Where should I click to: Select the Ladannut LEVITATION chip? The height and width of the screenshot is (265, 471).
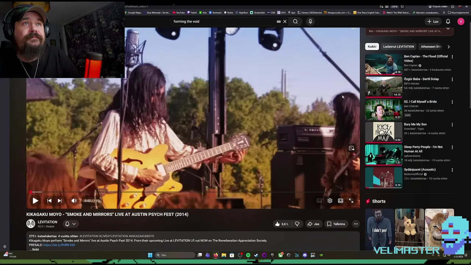click(x=399, y=46)
